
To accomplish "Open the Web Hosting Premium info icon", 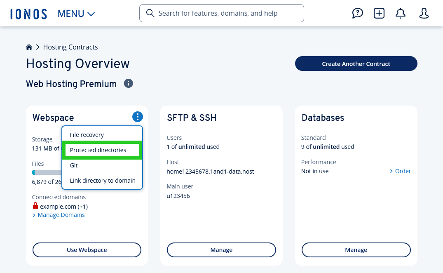I will [x=128, y=83].
